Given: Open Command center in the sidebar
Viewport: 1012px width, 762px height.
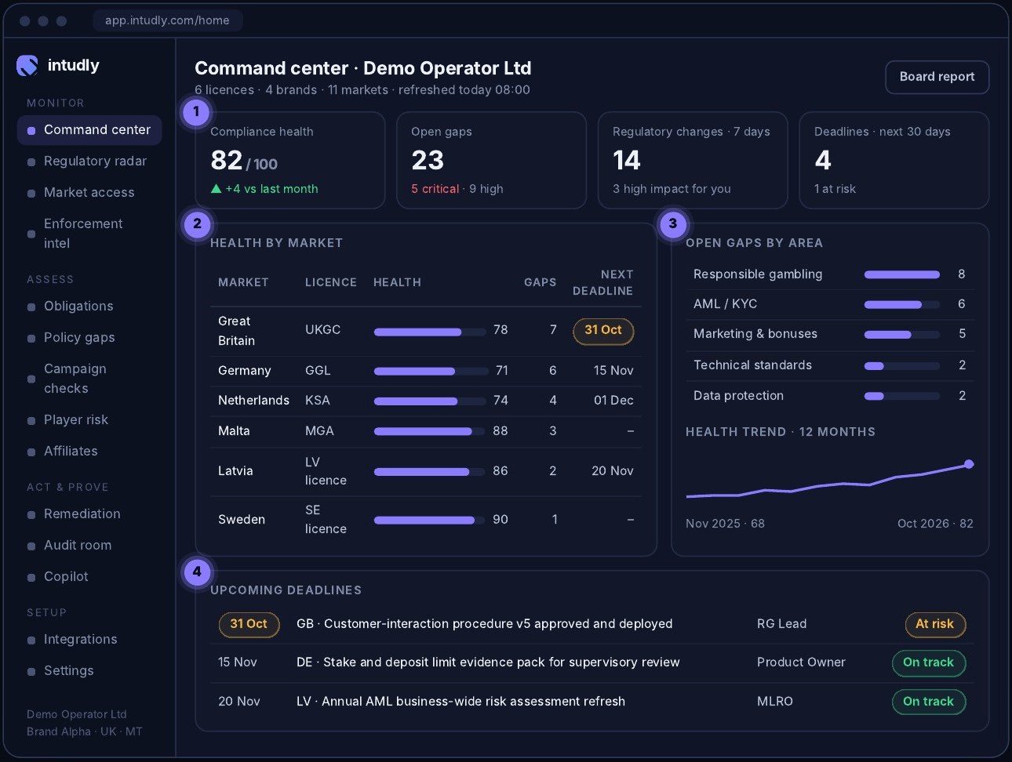Looking at the screenshot, I should click(89, 130).
